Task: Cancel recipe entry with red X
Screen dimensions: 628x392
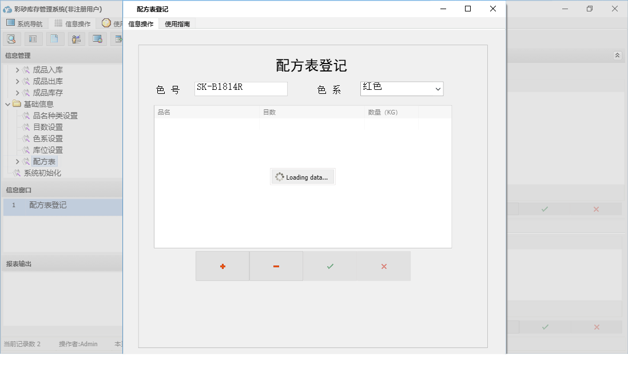Action: pos(383,266)
